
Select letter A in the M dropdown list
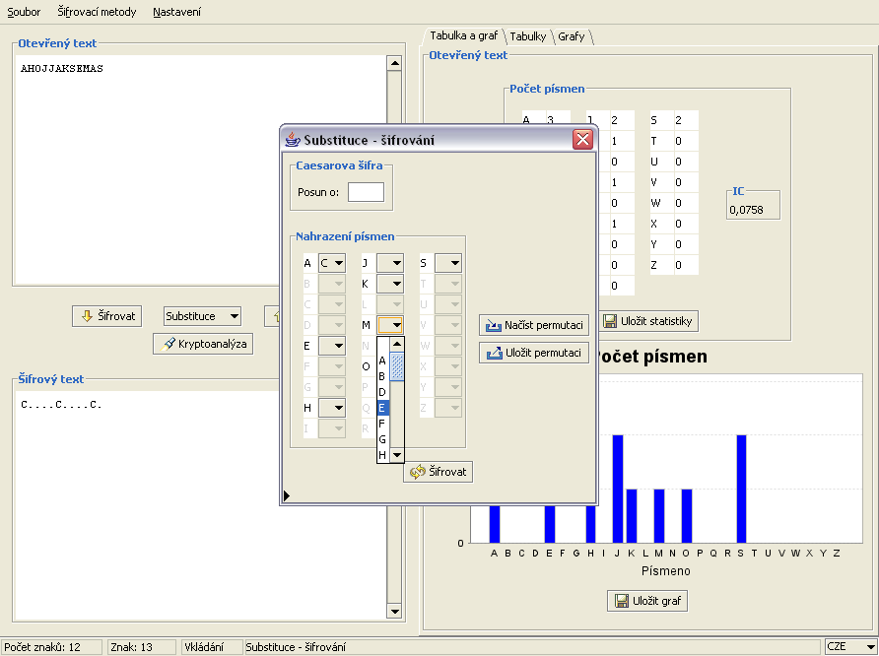(383, 361)
